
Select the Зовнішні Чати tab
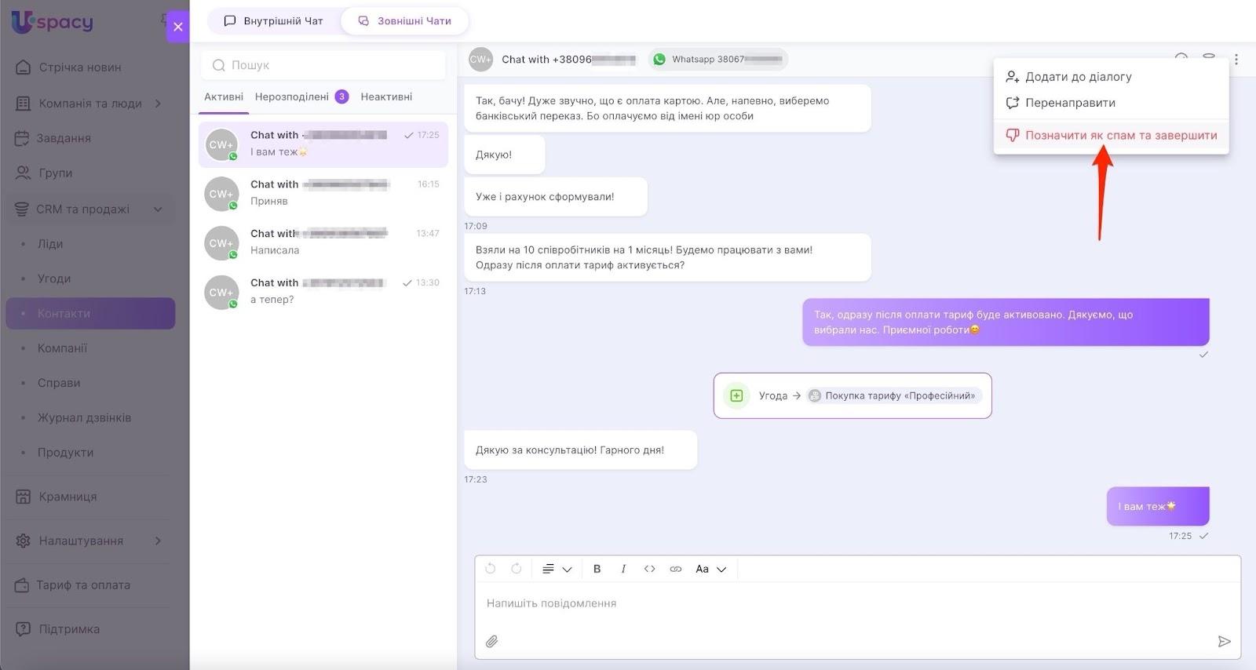click(405, 21)
